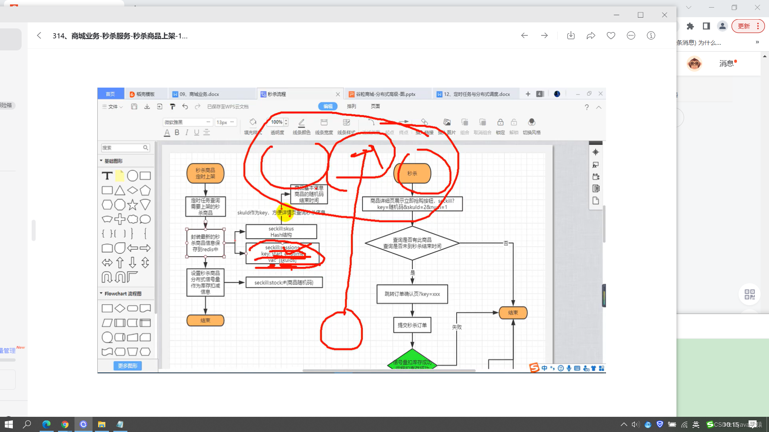
Task: Expand the bookmarks overflow double chevron
Action: pyautogui.click(x=757, y=42)
